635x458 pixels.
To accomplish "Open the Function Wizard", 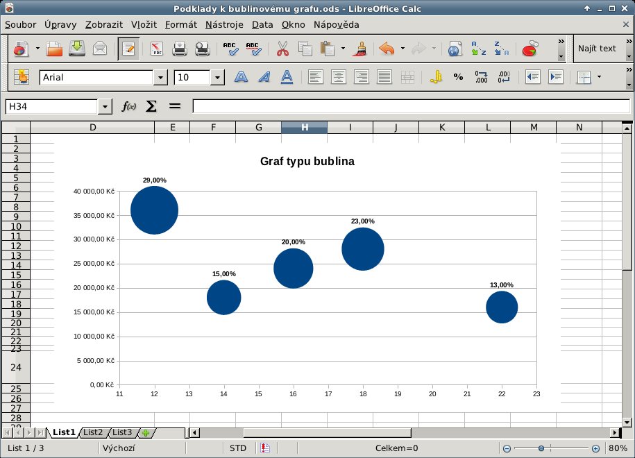I will point(129,106).
